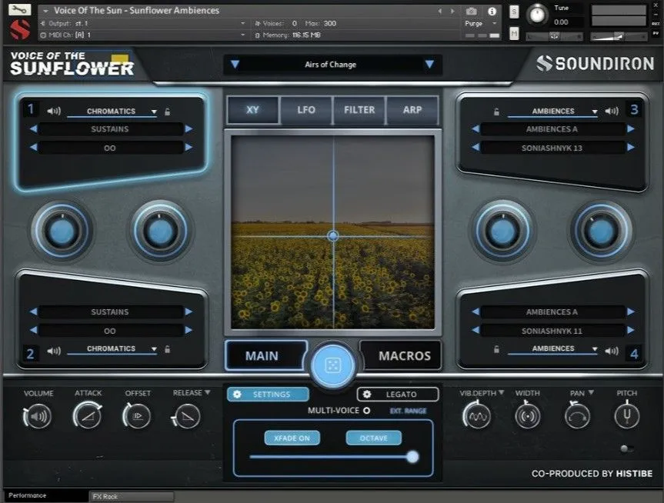664x503 pixels.
Task: Select next SONIASHNYK 13 sound
Action: (x=631, y=148)
